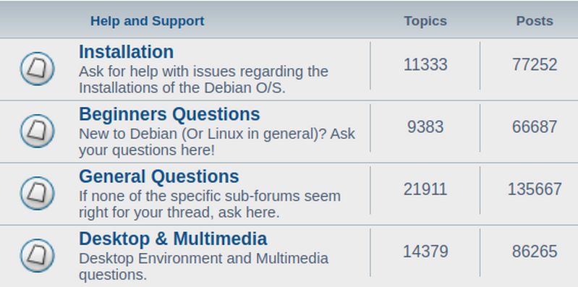
Task: Select the Installation posts count 77252
Action: 535,65
